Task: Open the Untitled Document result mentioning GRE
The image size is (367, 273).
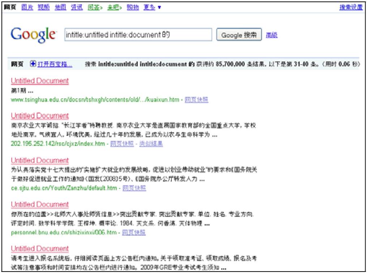Action: pyautogui.click(x=40, y=248)
